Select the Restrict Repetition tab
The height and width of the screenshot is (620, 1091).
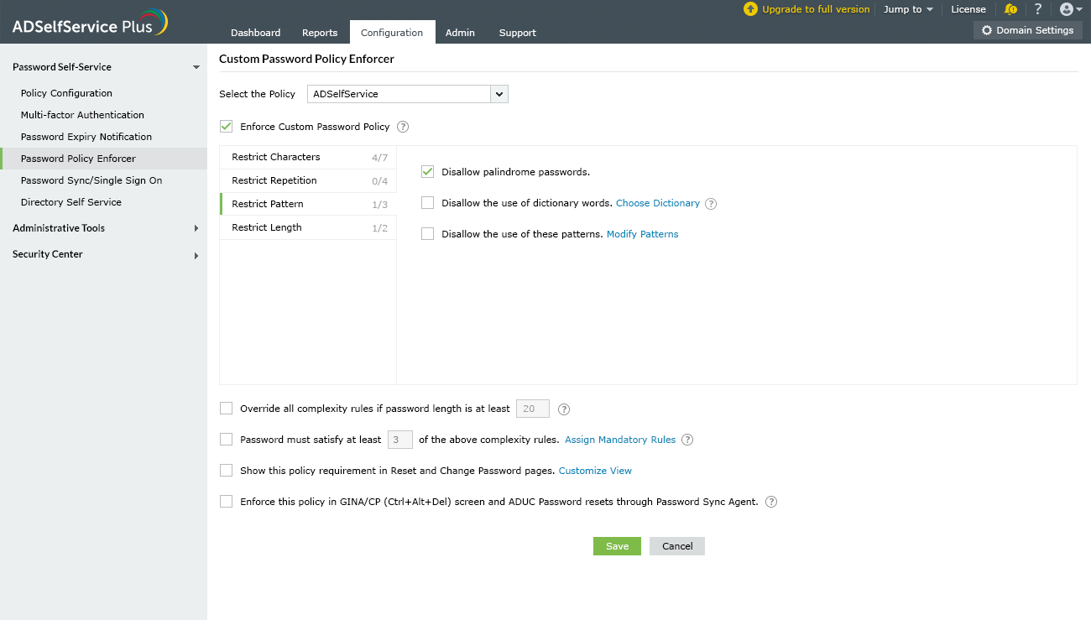pyautogui.click(x=308, y=180)
